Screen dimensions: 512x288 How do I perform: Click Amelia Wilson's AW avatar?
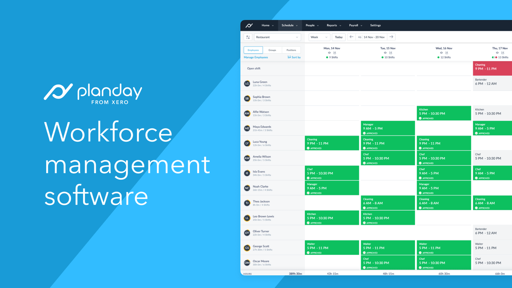[x=247, y=158]
